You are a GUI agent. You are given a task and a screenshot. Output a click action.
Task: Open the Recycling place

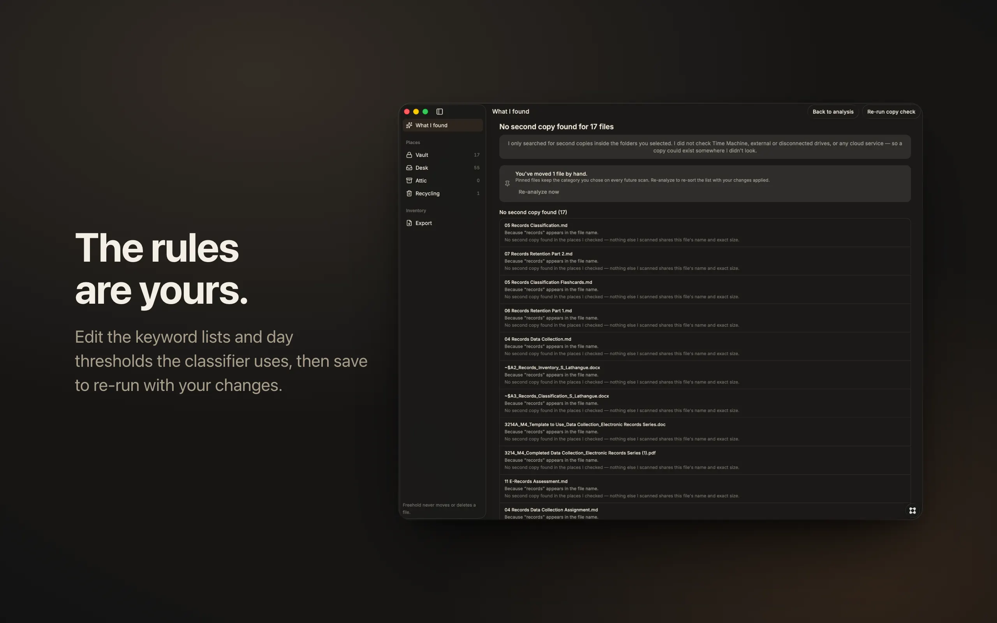click(442, 193)
